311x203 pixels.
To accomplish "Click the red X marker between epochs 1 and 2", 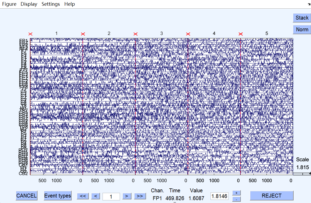I will pyautogui.click(x=83, y=34).
